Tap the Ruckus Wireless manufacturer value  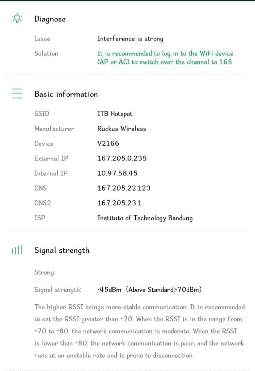[x=122, y=129]
